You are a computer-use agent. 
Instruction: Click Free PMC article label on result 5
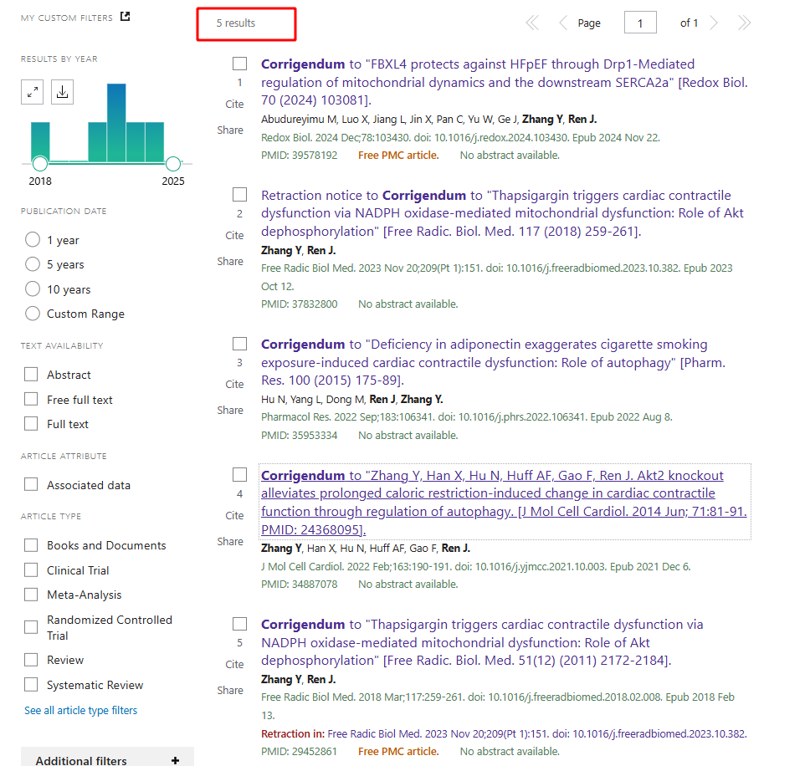point(398,752)
